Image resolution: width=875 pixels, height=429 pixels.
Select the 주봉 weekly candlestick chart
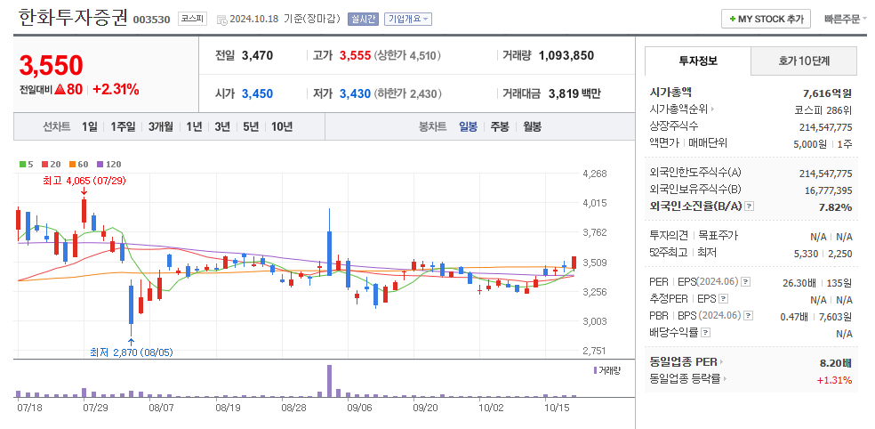pos(500,126)
